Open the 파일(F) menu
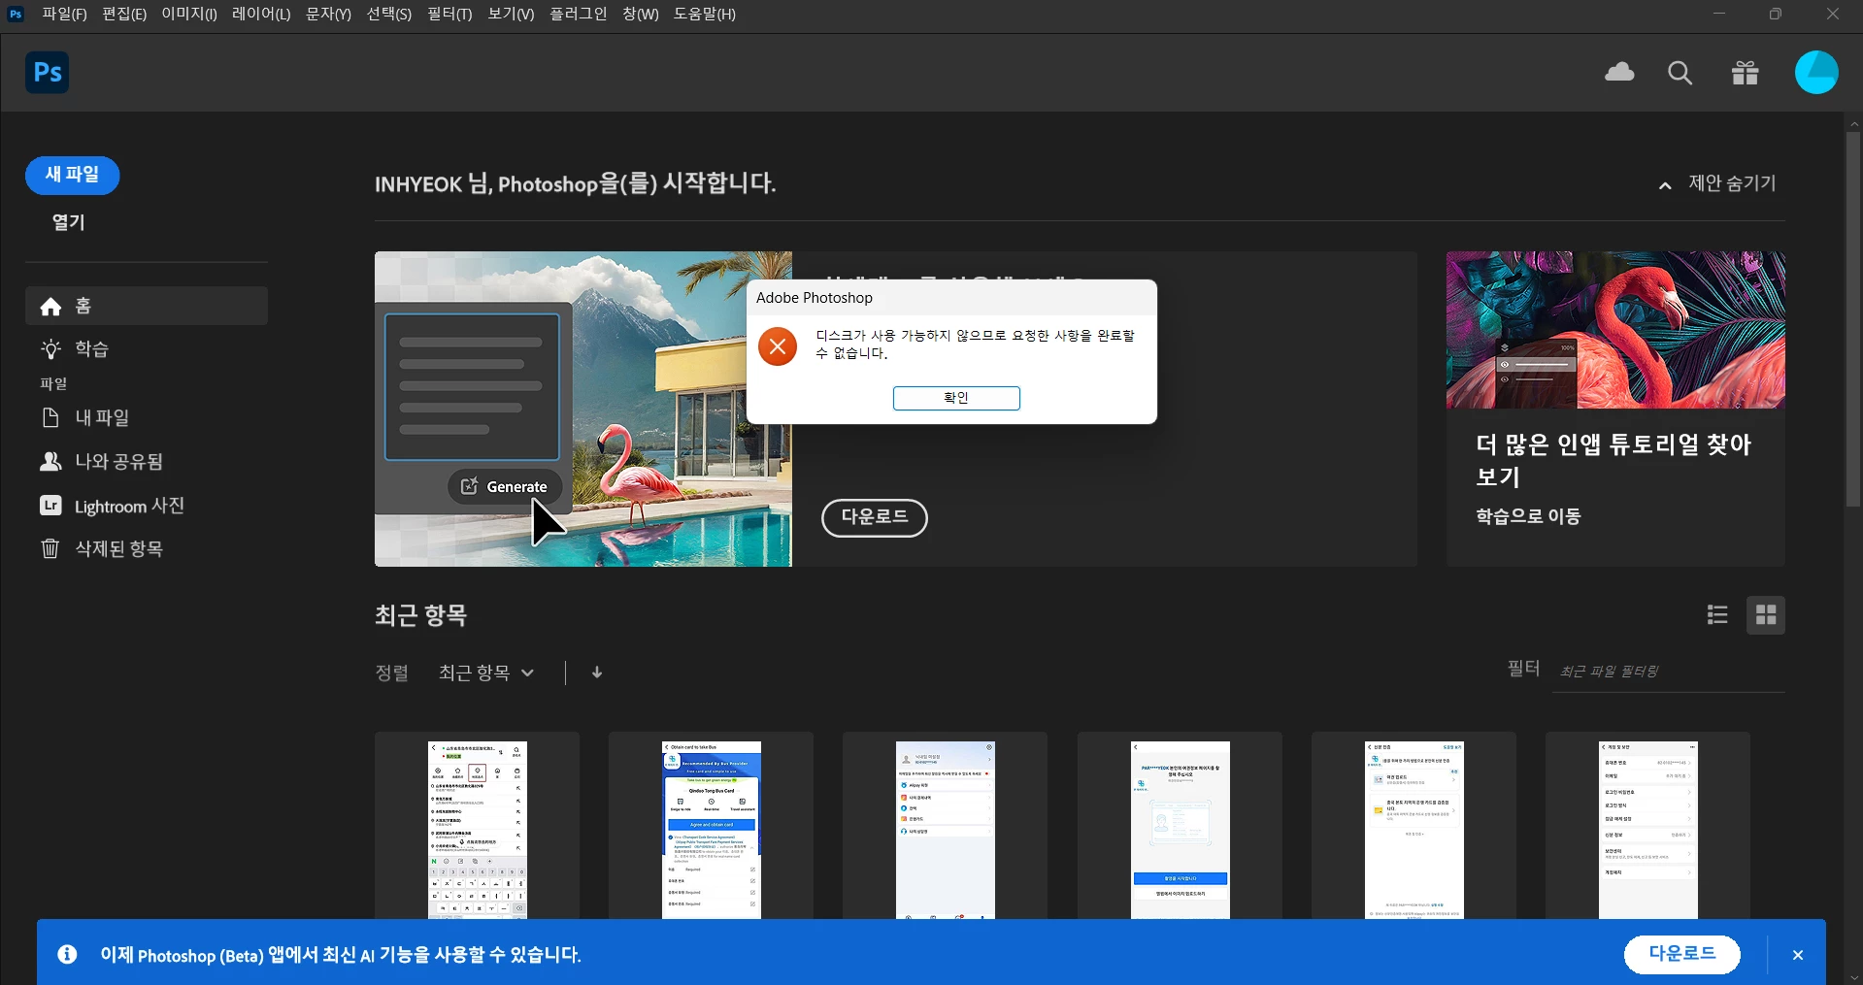The width and height of the screenshot is (1863, 985). point(64,14)
